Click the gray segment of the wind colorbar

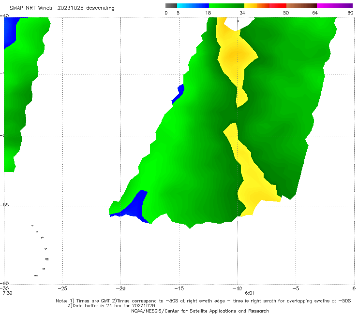point(171,6)
